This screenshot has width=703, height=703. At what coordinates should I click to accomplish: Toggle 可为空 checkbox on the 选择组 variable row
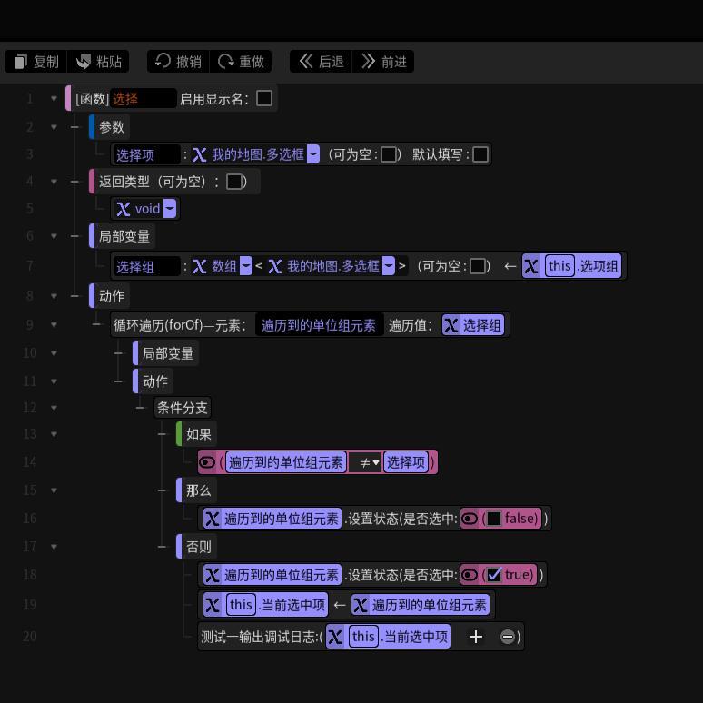pos(478,266)
